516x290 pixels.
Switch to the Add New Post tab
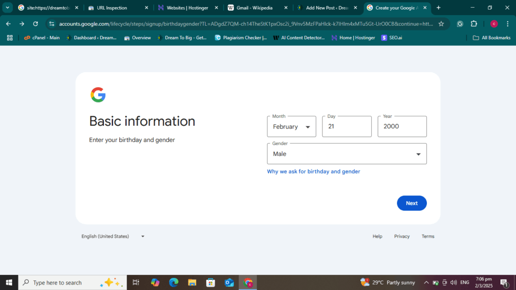[327, 8]
